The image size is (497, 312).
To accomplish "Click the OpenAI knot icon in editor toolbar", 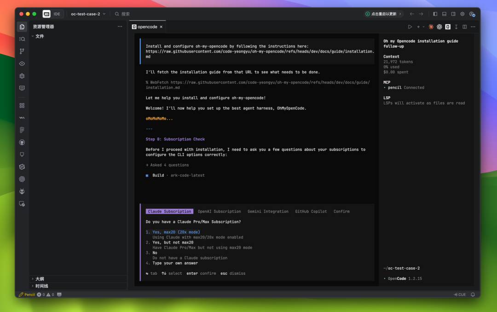I will (439, 27).
